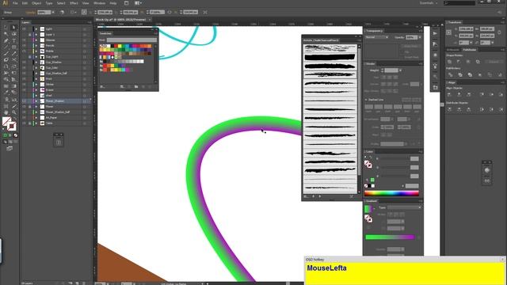Click the search field at top right

pos(459,3)
